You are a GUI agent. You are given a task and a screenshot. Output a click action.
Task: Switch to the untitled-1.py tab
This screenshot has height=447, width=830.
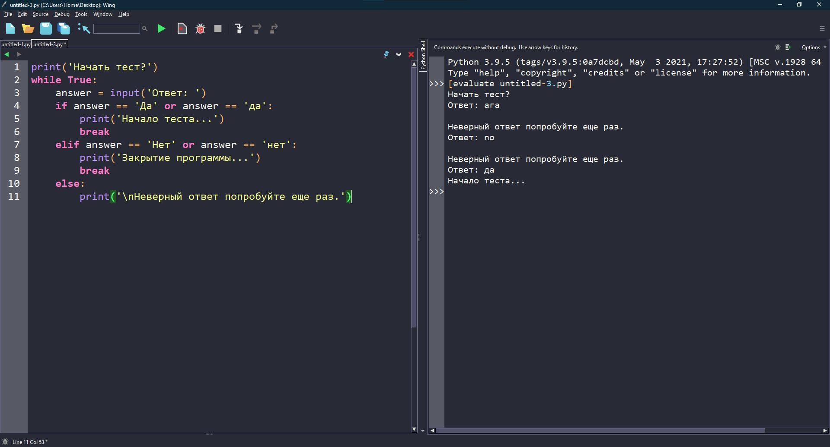(x=16, y=44)
